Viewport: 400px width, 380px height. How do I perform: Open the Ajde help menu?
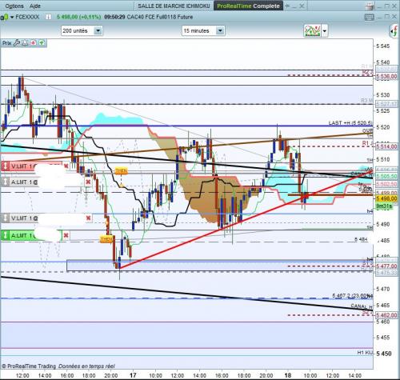point(35,6)
